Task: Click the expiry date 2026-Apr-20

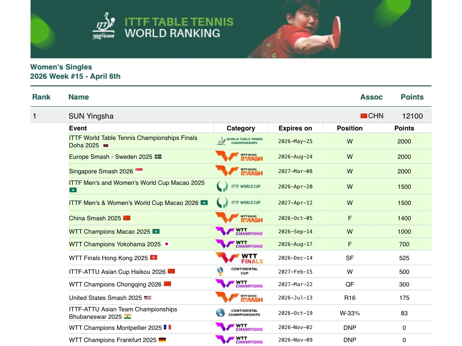Action: click(295, 186)
